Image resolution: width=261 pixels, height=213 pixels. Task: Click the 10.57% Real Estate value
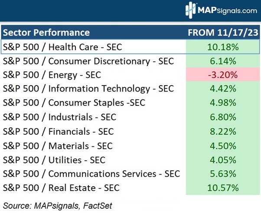coord(221,188)
